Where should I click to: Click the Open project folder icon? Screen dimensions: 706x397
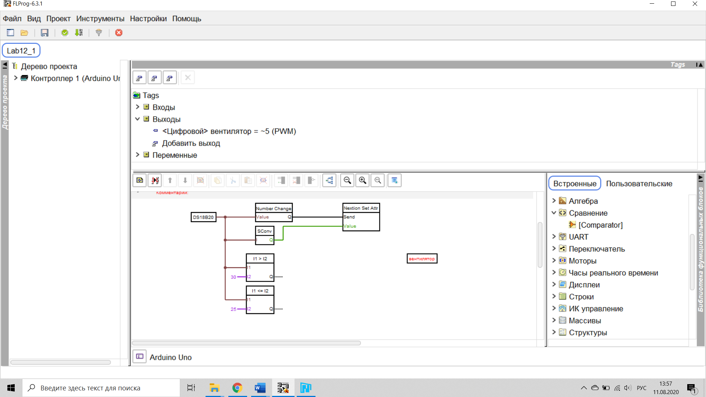(24, 33)
